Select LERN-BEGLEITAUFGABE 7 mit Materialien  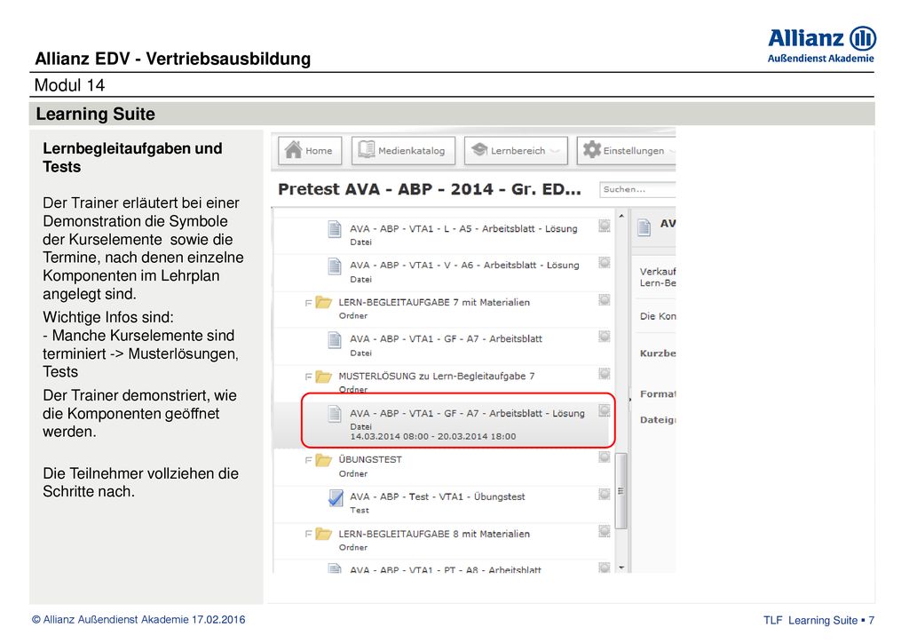coord(433,303)
